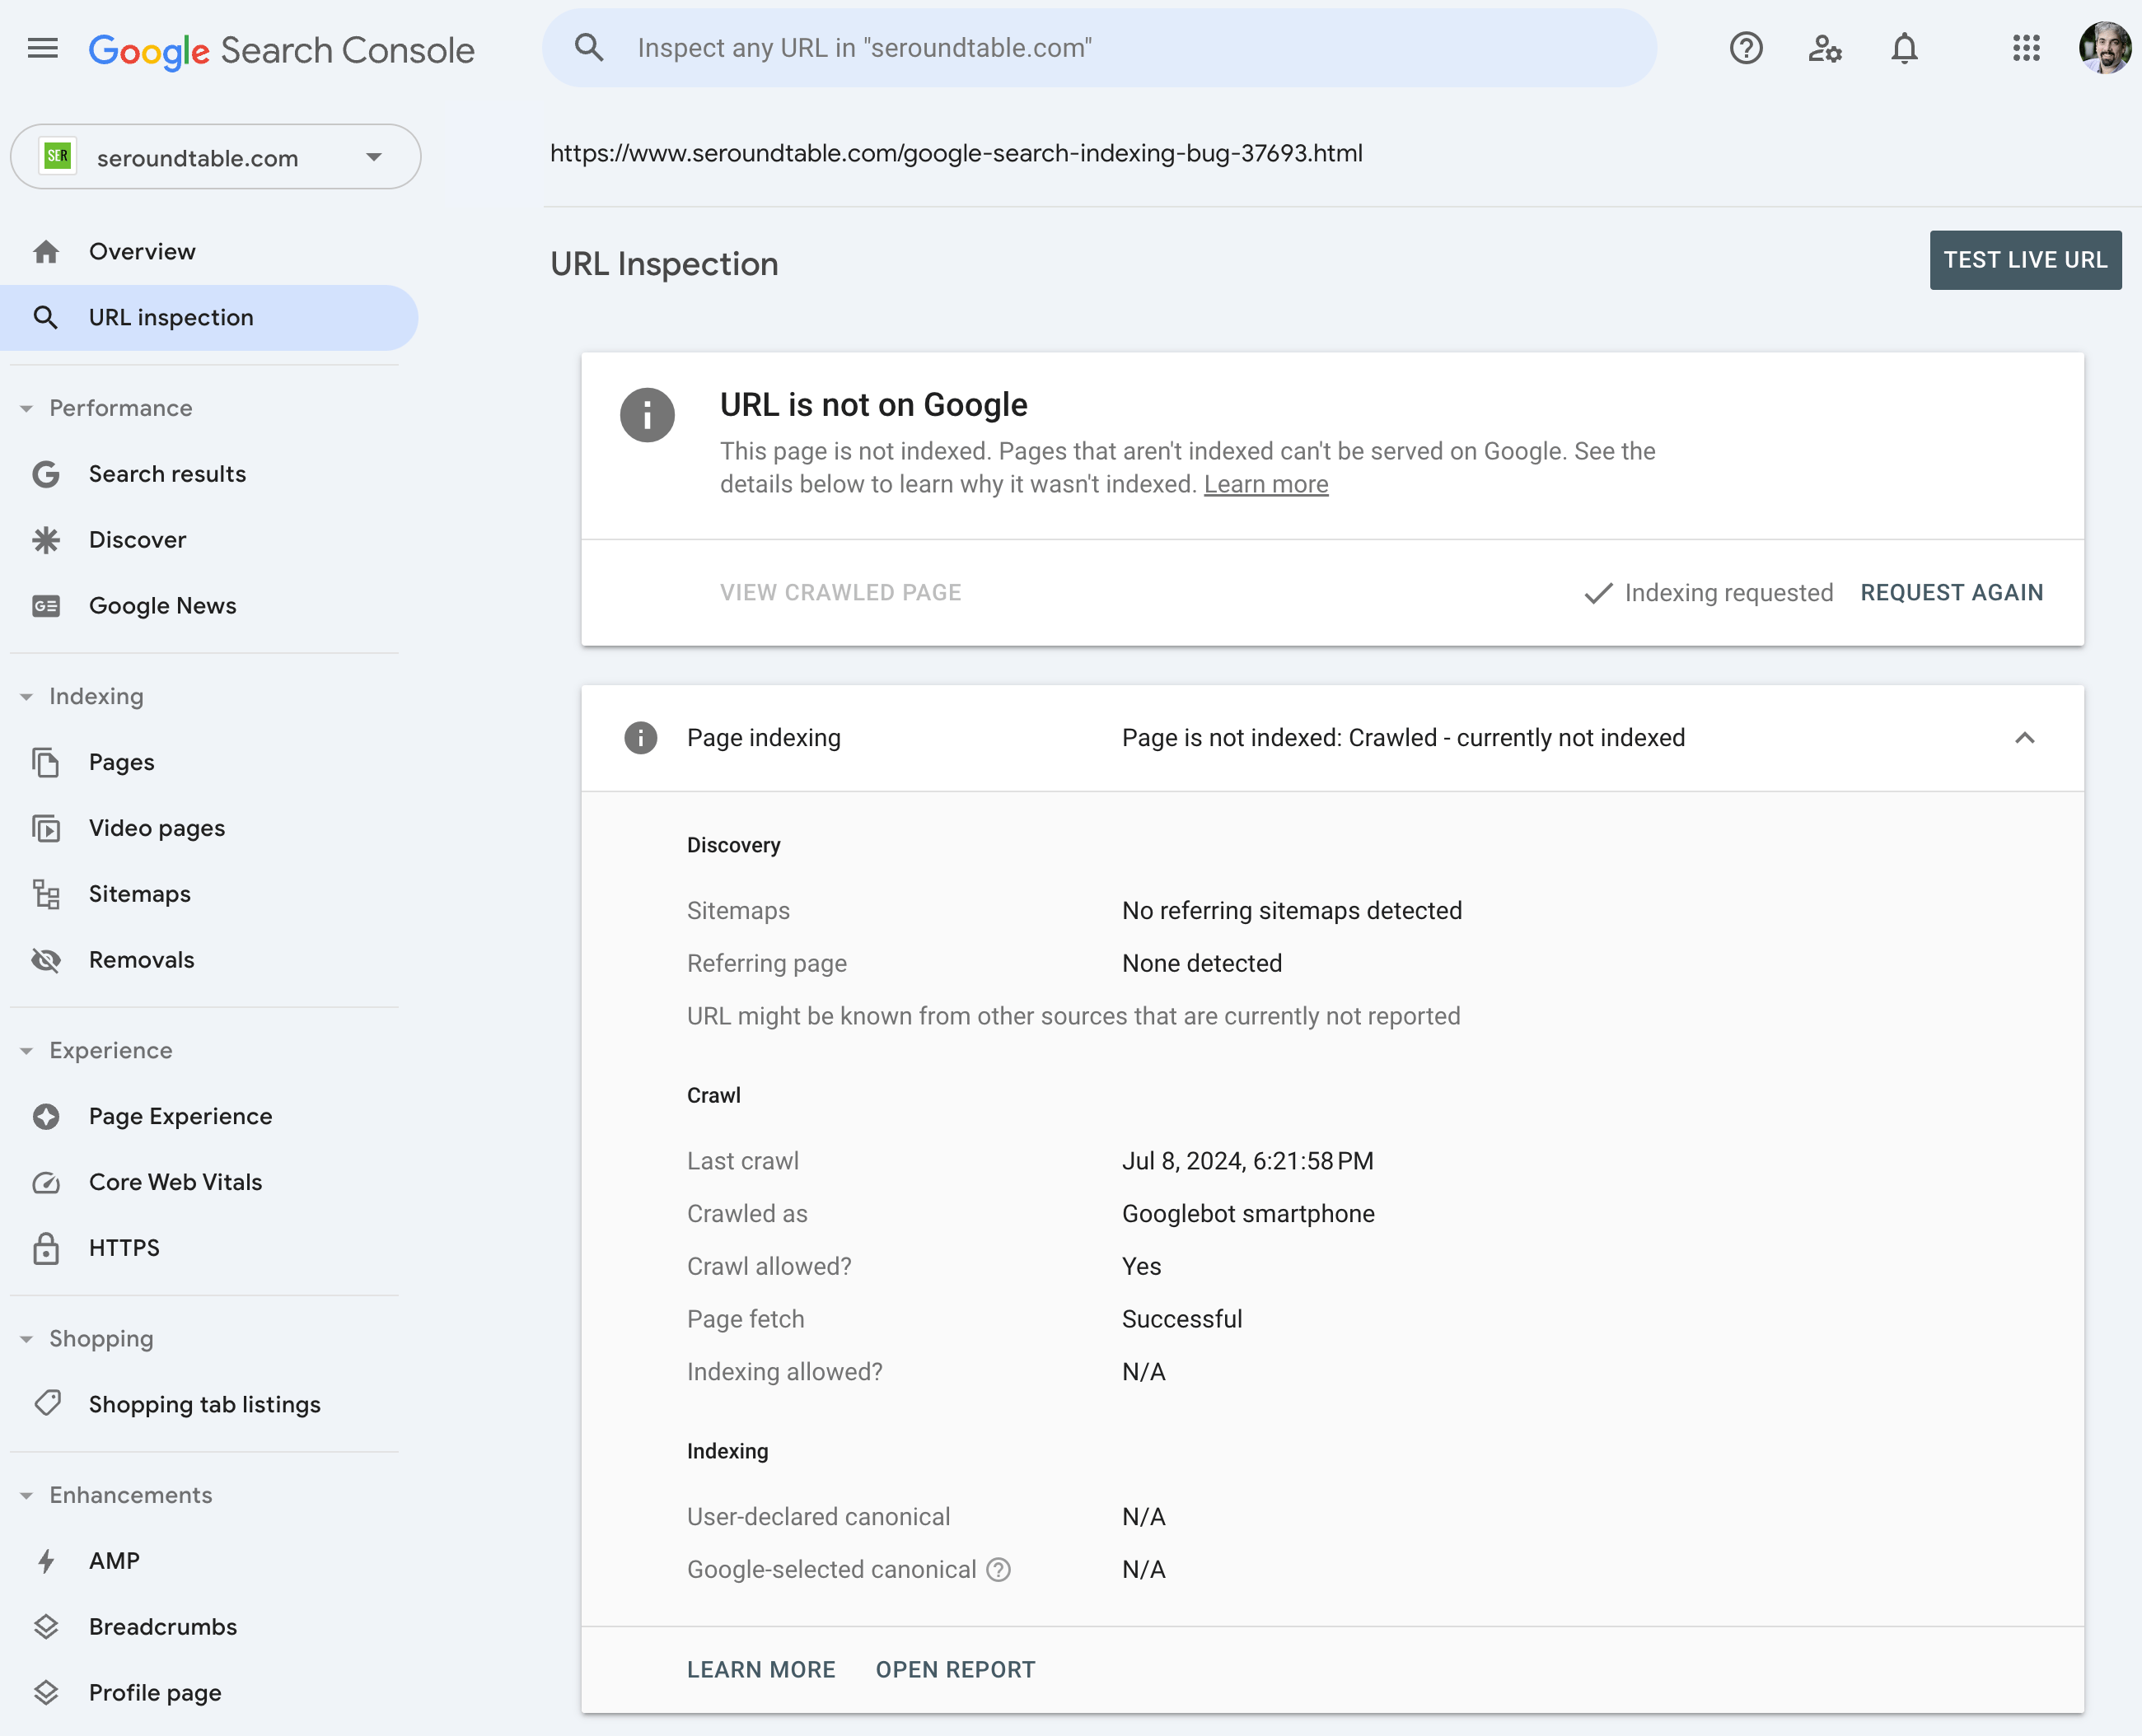2142x1736 pixels.
Task: Click the seroundtable.com property favicon
Action: [58, 156]
